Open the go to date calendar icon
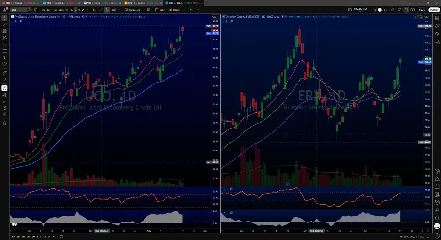The width and height of the screenshot is (441, 240). coord(61,237)
